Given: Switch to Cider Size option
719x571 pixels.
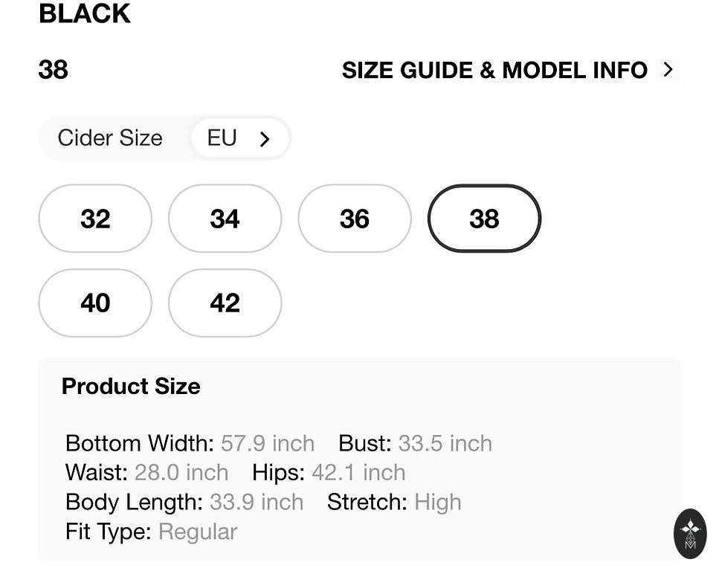Looking at the screenshot, I should click(110, 138).
